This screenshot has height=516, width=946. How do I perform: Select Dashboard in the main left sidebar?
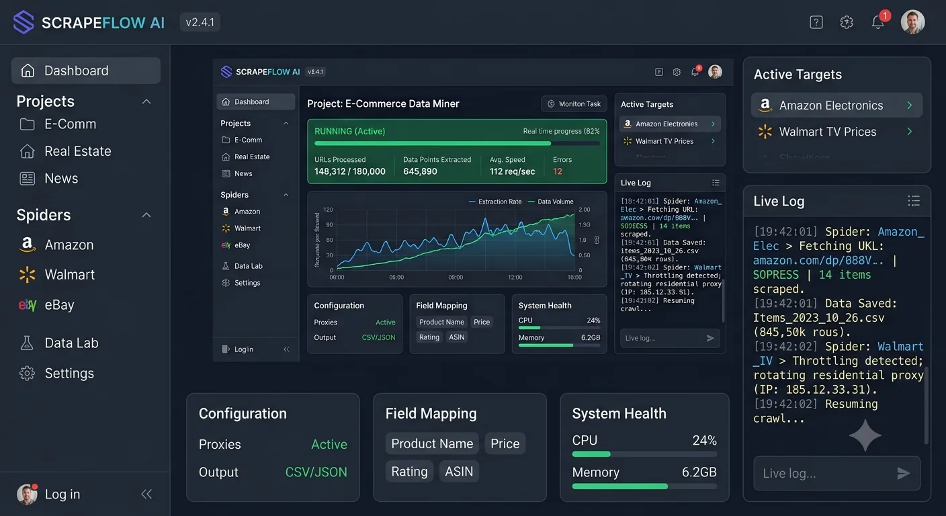pyautogui.click(x=86, y=71)
